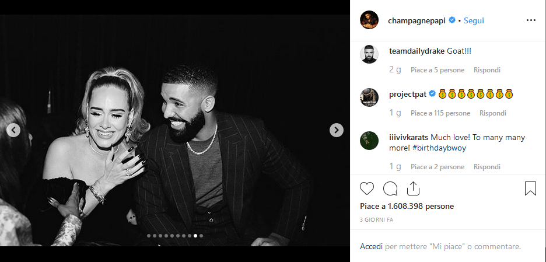Open iiivivkarats commenter avatar
The image size is (546, 262).
tap(370, 141)
